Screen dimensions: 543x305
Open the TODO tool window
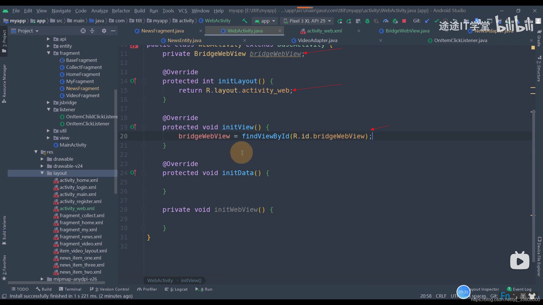pos(20,289)
